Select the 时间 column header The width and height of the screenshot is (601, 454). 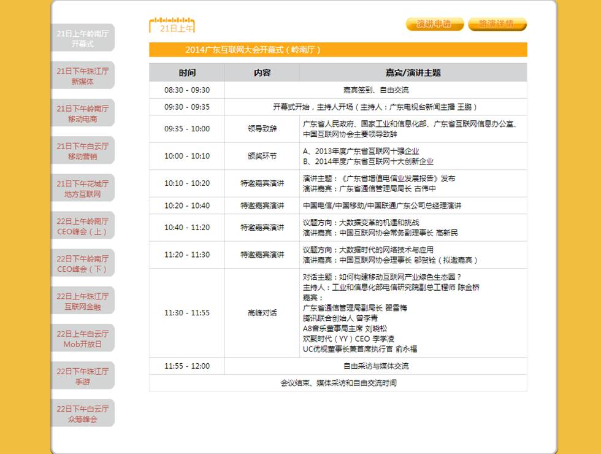187,72
